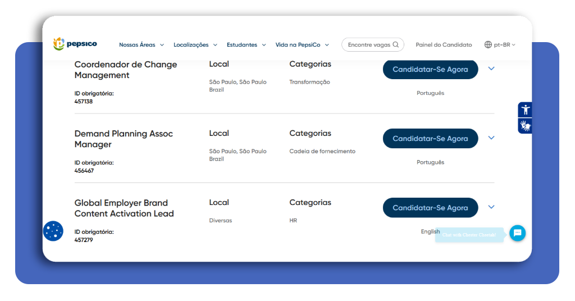Click the Encontre vagas search field

373,45
